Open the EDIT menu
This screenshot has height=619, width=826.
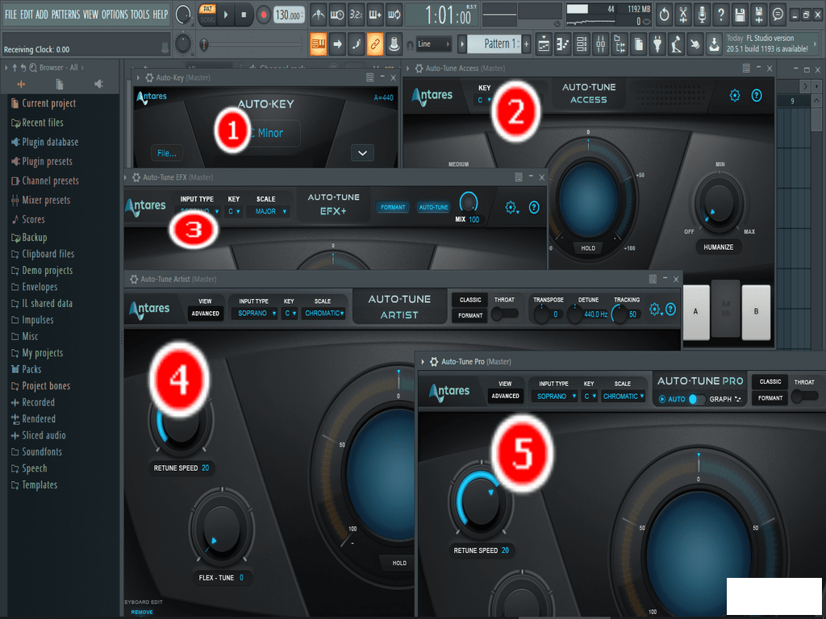click(x=27, y=15)
